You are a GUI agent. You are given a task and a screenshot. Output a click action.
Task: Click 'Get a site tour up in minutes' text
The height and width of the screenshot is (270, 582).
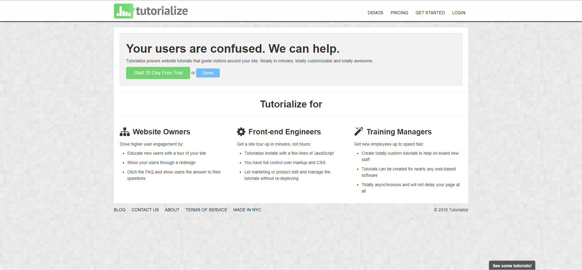pyautogui.click(x=274, y=144)
